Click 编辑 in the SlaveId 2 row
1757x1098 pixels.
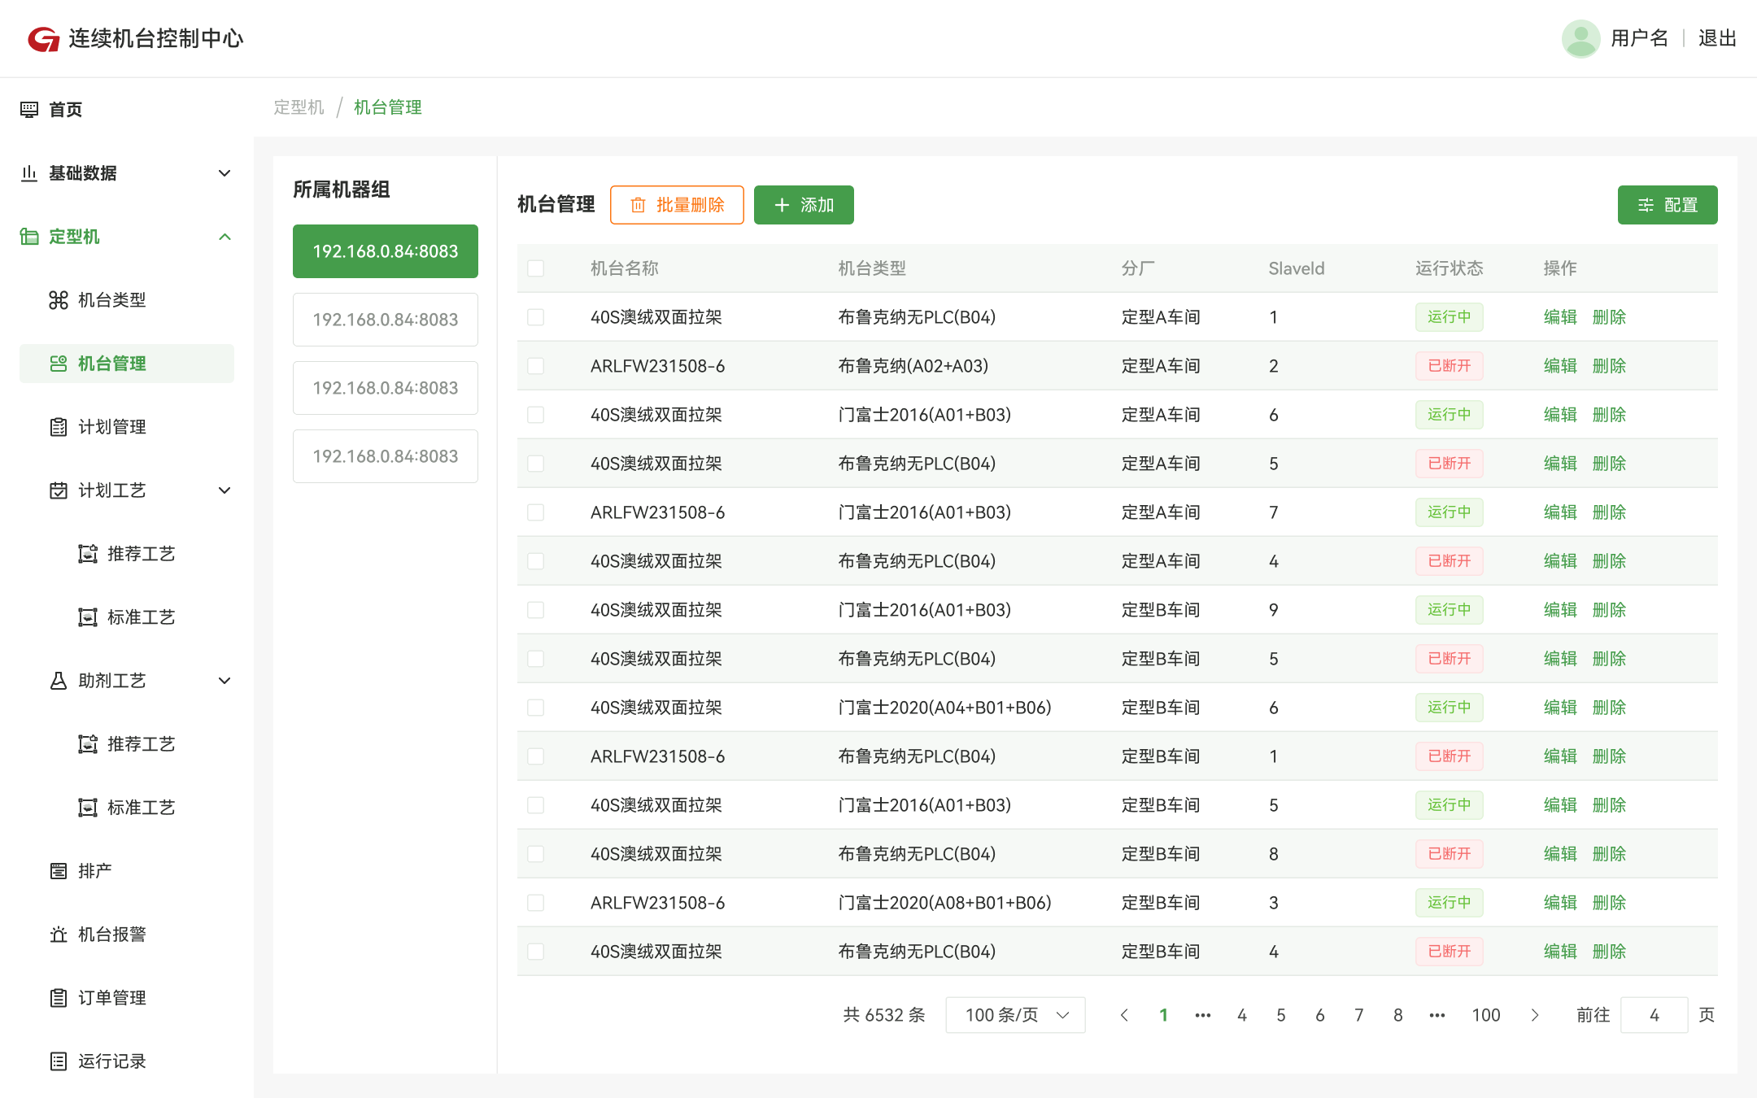[x=1560, y=366]
